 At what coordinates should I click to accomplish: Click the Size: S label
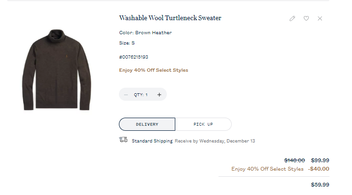[x=127, y=43]
